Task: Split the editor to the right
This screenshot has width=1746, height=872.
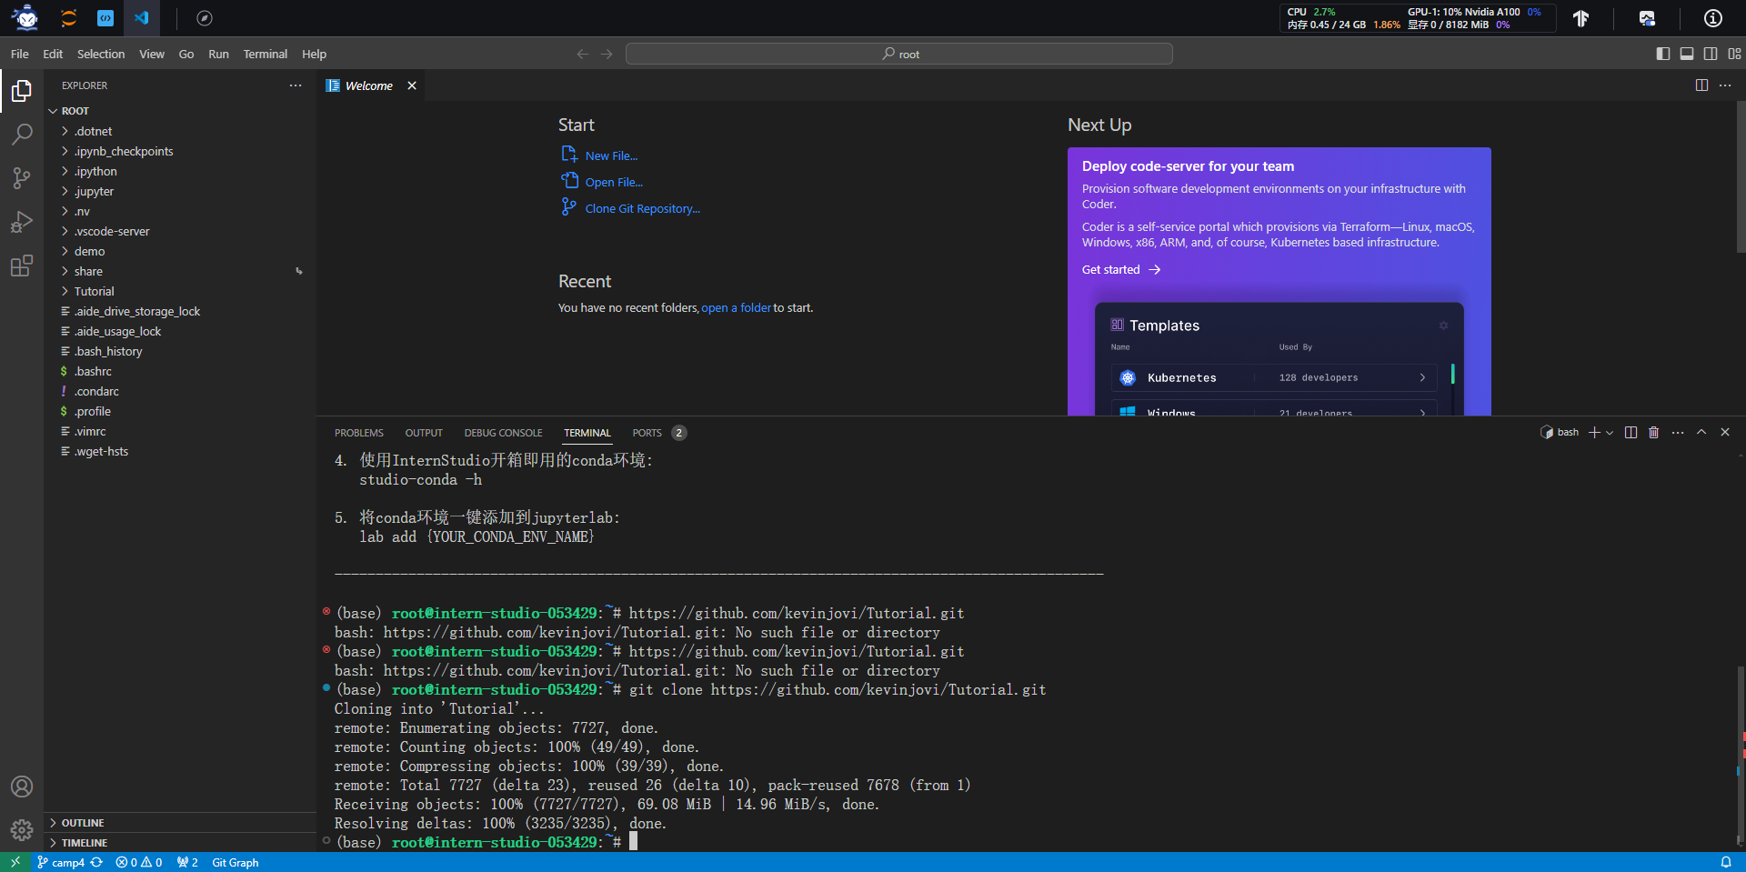Action: tap(1701, 85)
